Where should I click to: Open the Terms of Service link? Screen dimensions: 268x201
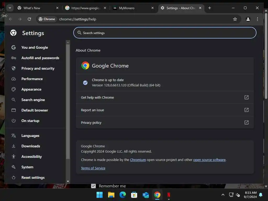(x=93, y=168)
